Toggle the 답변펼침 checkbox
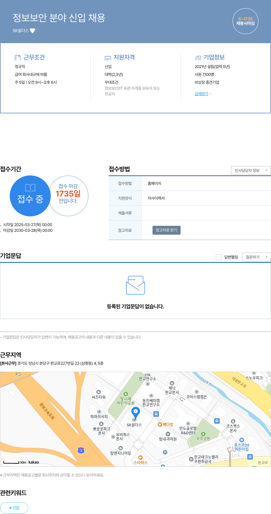 pos(219,257)
